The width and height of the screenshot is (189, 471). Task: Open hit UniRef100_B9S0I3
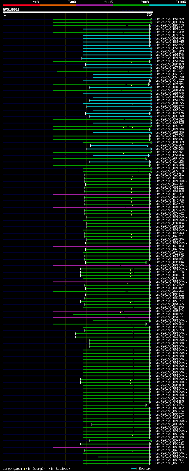pyautogui.click(x=170, y=25)
